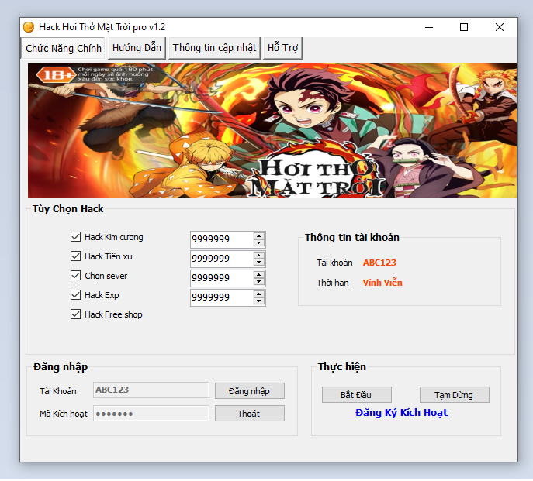Go to the Hỗ Trợ tab
533x481 pixels.
coord(282,48)
